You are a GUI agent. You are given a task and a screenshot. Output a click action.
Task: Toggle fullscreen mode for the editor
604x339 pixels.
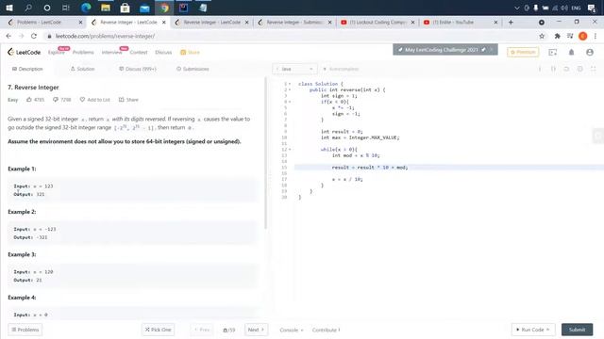pyautogui.click(x=594, y=69)
